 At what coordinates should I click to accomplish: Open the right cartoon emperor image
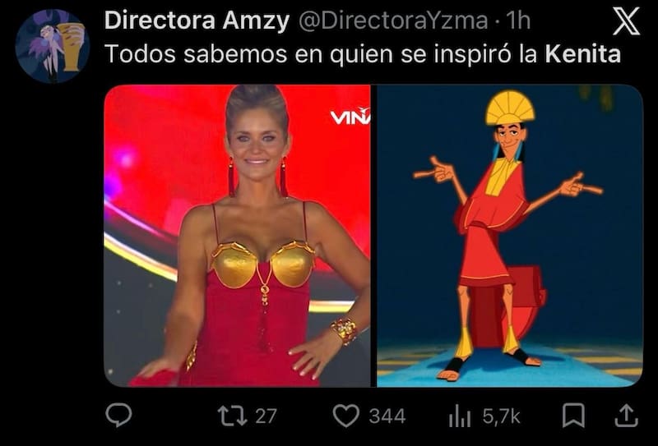509,236
